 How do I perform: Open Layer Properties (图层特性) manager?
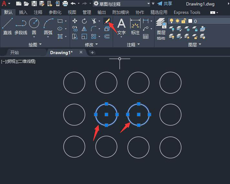[x=161, y=28]
